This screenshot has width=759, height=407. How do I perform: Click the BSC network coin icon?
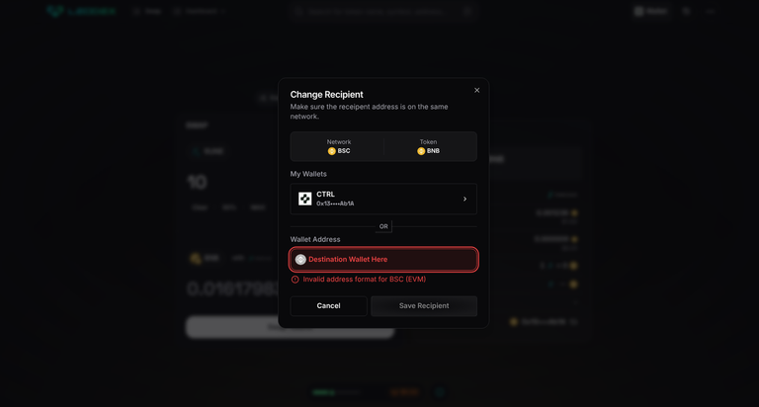(332, 151)
